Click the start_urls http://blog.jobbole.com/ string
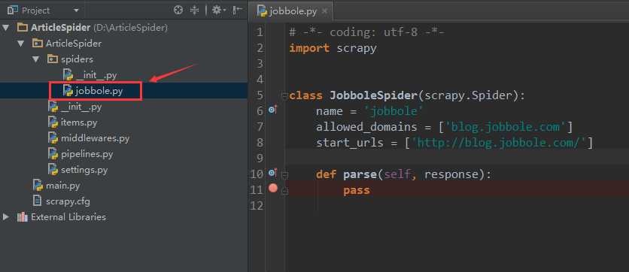The width and height of the screenshot is (629, 272). (x=499, y=143)
